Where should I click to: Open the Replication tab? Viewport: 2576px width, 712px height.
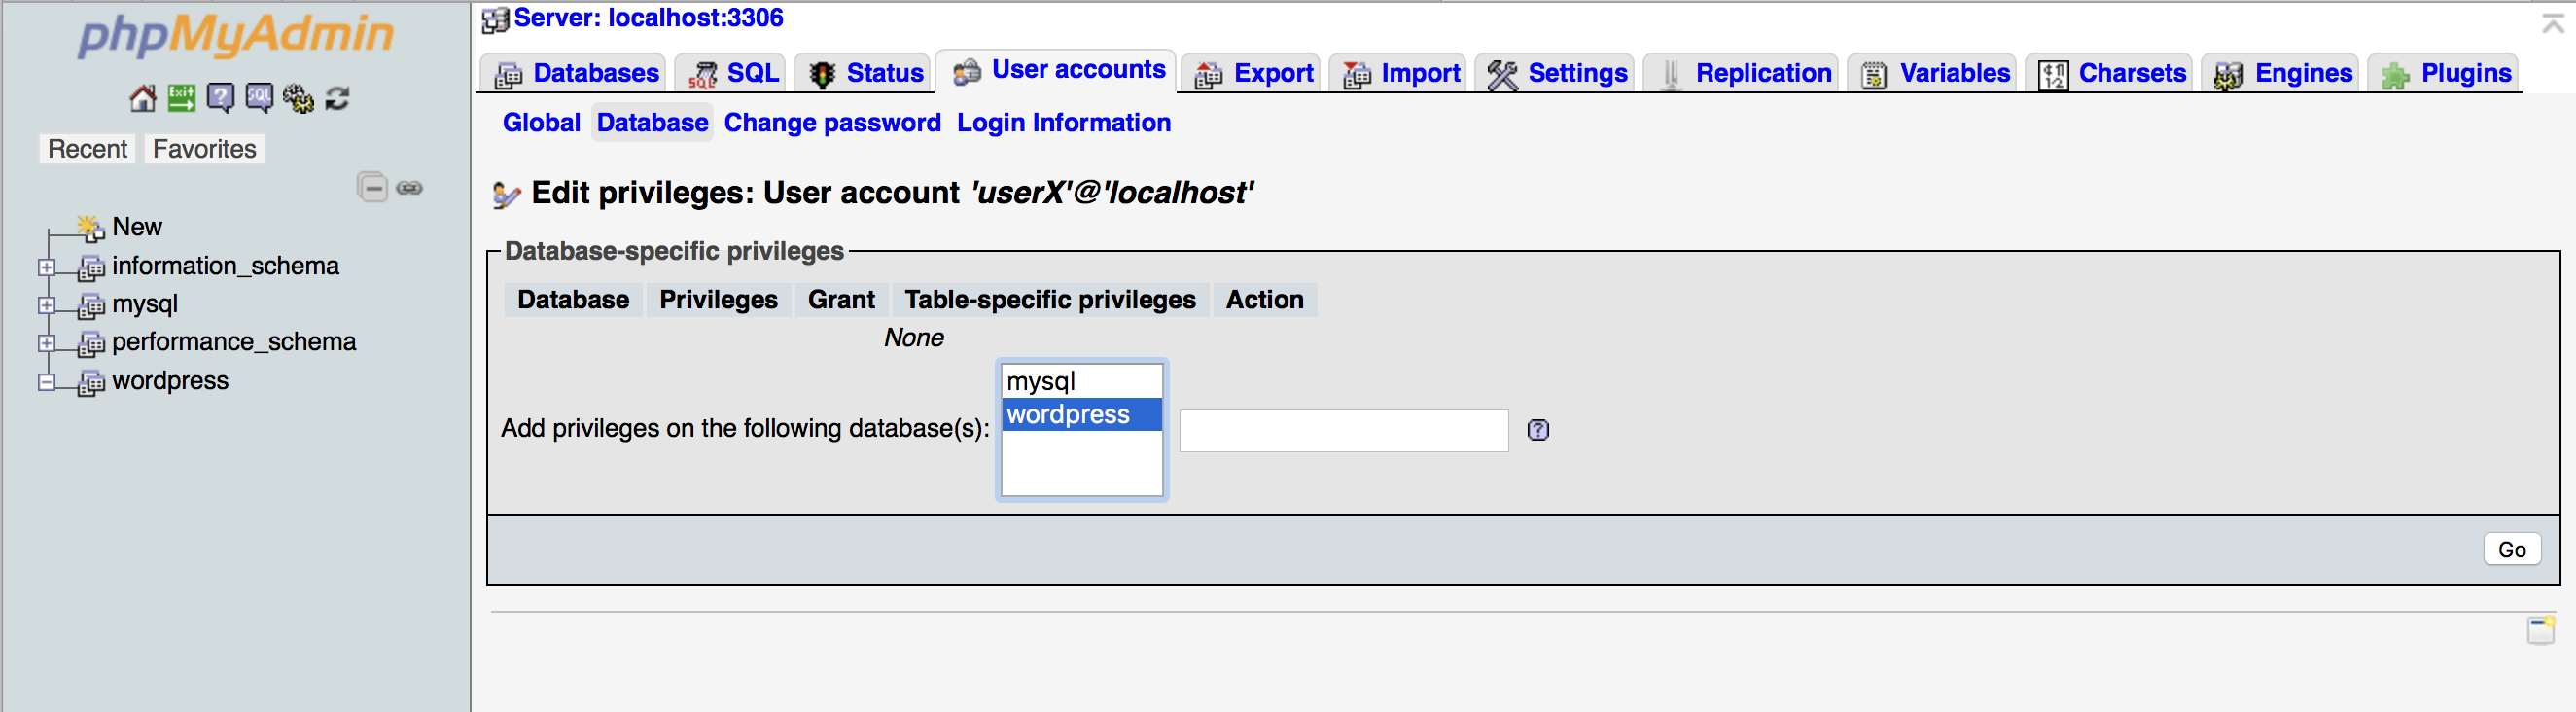pyautogui.click(x=1743, y=73)
